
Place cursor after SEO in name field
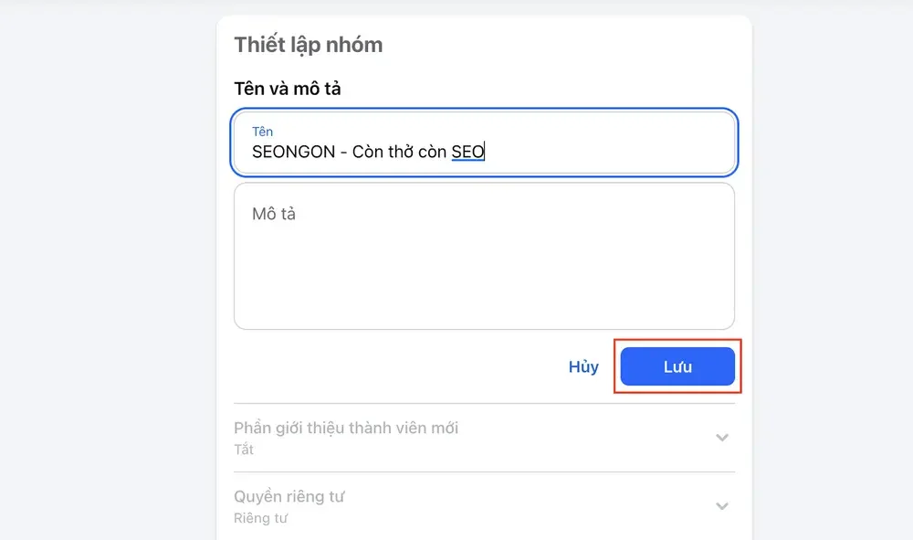point(484,152)
